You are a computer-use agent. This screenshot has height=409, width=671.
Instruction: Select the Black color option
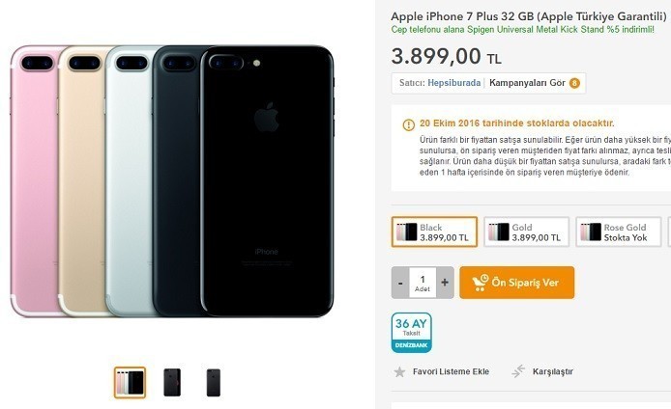[x=434, y=232]
